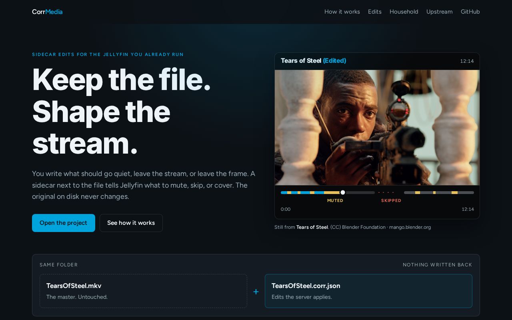Open the Household nav item
Viewport: 512px width, 320px height.
pyautogui.click(x=404, y=12)
